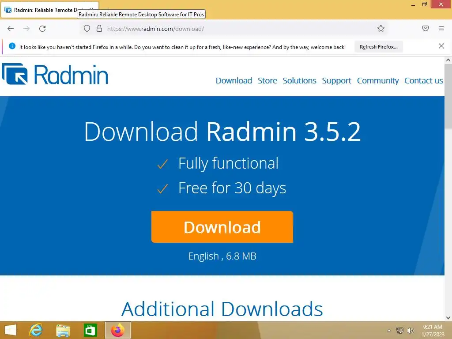Click the 'Download Radmin 3.5.2' heading
This screenshot has width=452, height=339.
[x=222, y=132]
